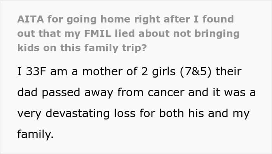This screenshot has width=272, height=154.
Task: Click the "(7&5)" ages text
Action: (196, 71)
